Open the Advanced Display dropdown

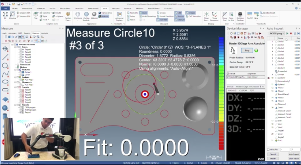point(119,16)
